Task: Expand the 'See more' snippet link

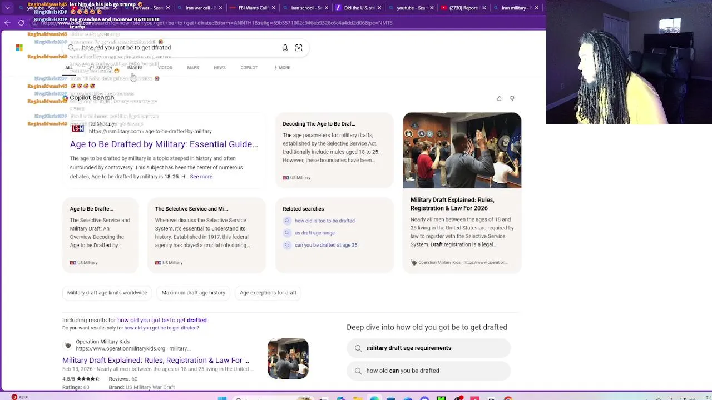Action: point(201,177)
